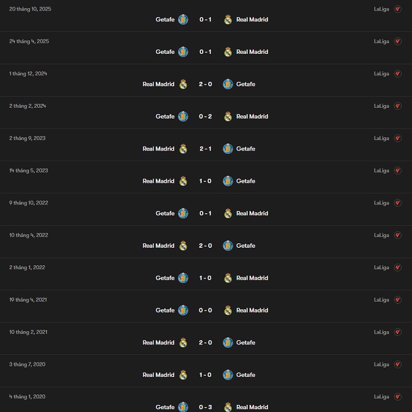
Task: Click Real Madrid crest in 24 tháng 4, 2025 match
Action: coord(228,52)
